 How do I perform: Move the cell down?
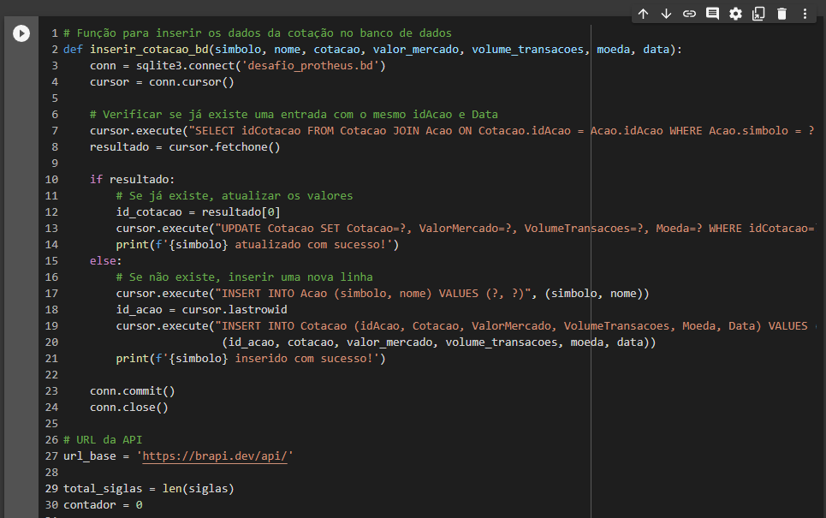click(666, 14)
